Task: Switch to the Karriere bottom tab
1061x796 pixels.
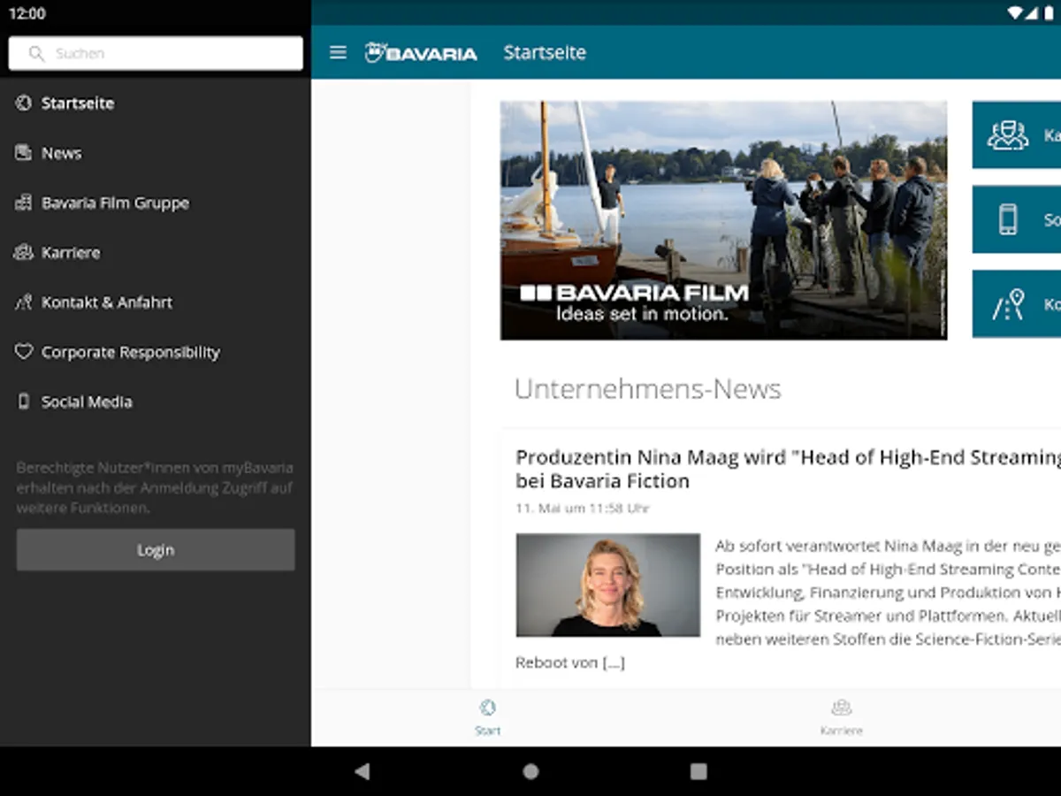Action: click(x=841, y=717)
